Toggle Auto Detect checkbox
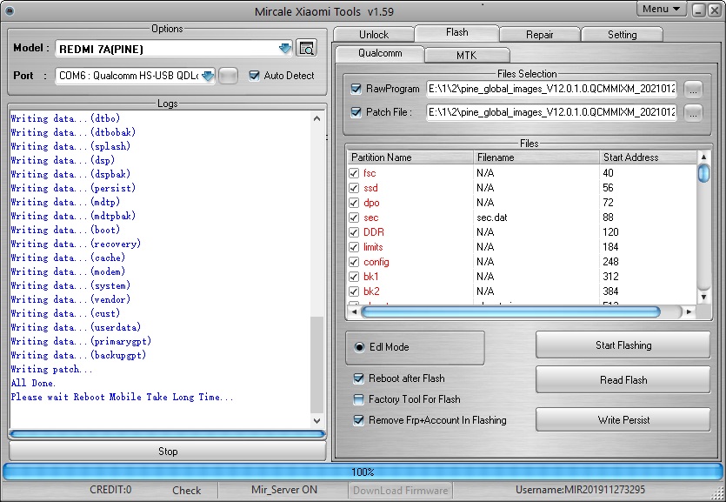Screen dimensions: 726x502 pyautogui.click(x=254, y=76)
